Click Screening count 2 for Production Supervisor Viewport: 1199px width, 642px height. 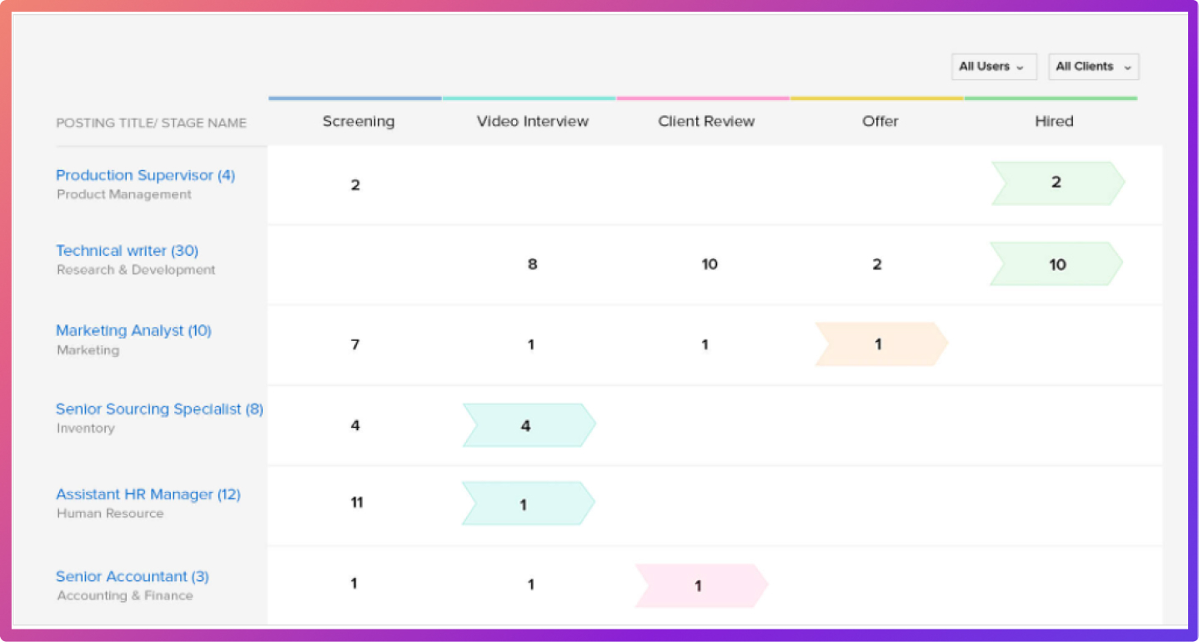(x=355, y=184)
